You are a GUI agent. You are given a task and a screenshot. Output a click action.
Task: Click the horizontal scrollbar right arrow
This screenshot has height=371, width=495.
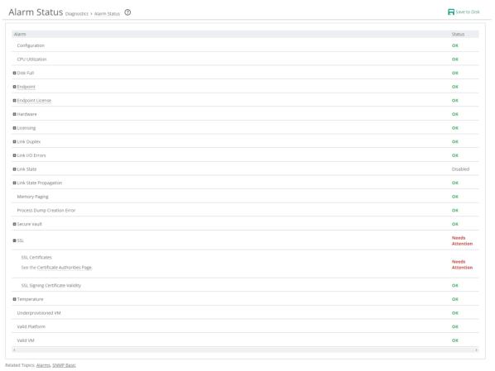tap(476, 350)
